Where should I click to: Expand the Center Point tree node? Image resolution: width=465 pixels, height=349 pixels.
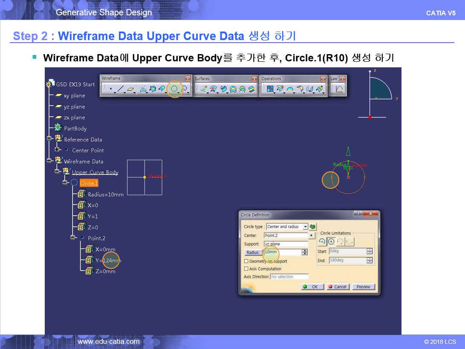[x=57, y=150]
